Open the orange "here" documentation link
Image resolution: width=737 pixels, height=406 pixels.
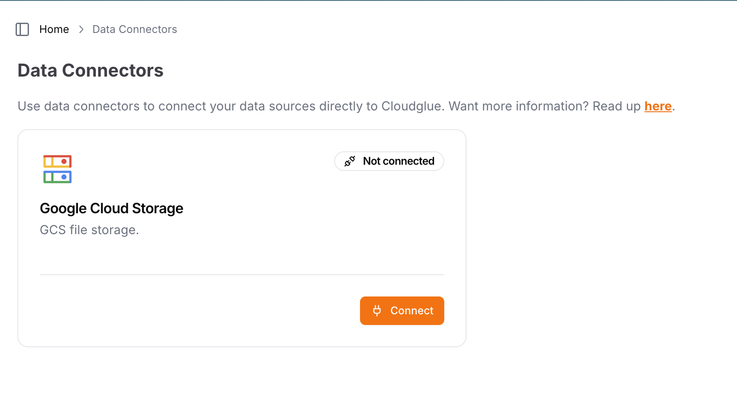[x=658, y=106]
